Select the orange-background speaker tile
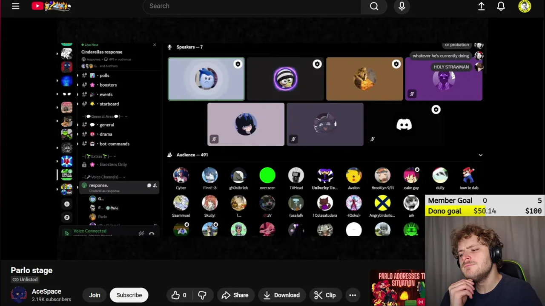The image size is (545, 306). point(364,79)
